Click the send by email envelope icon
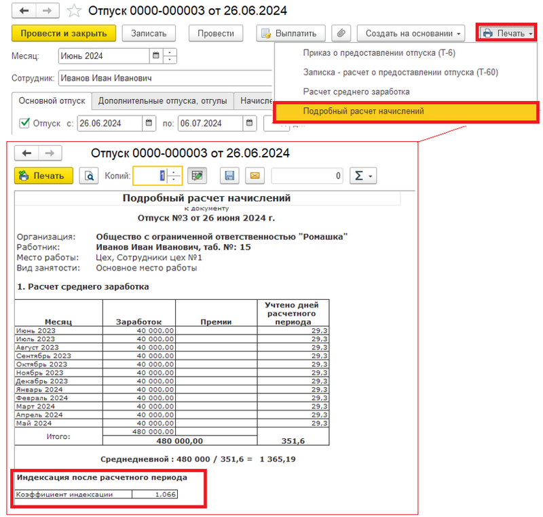The width and height of the screenshot is (543, 517). [x=255, y=176]
